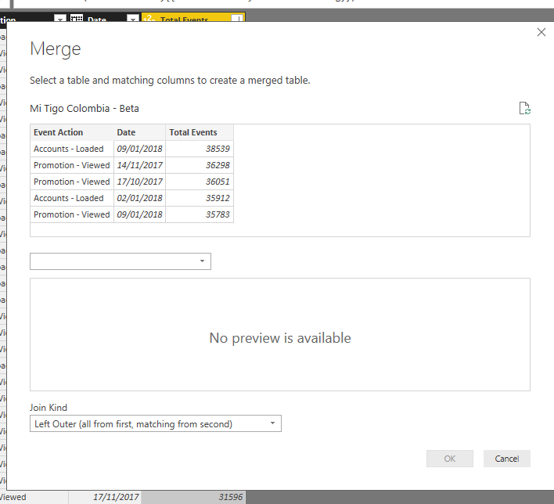The image size is (554, 504).
Task: Click the 36051 value cell
Action: point(200,182)
